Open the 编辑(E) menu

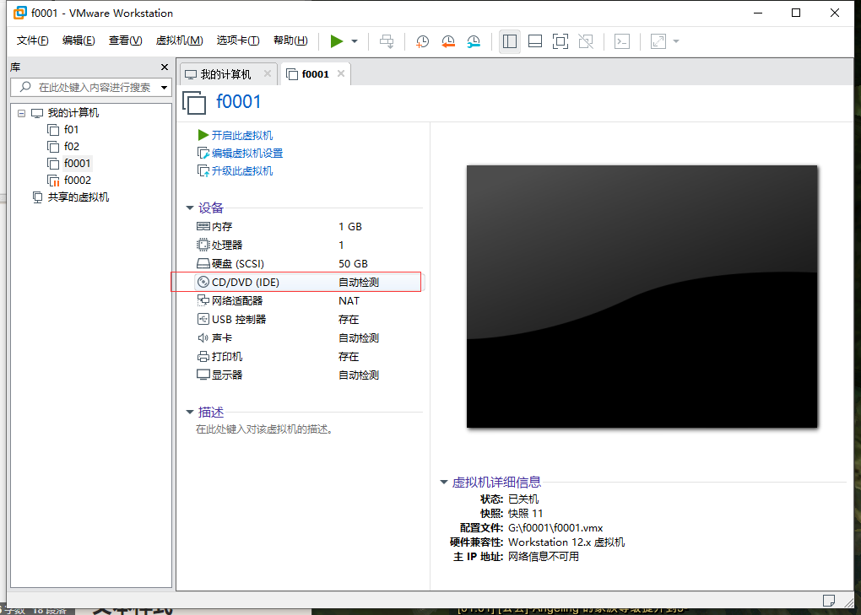pos(79,40)
